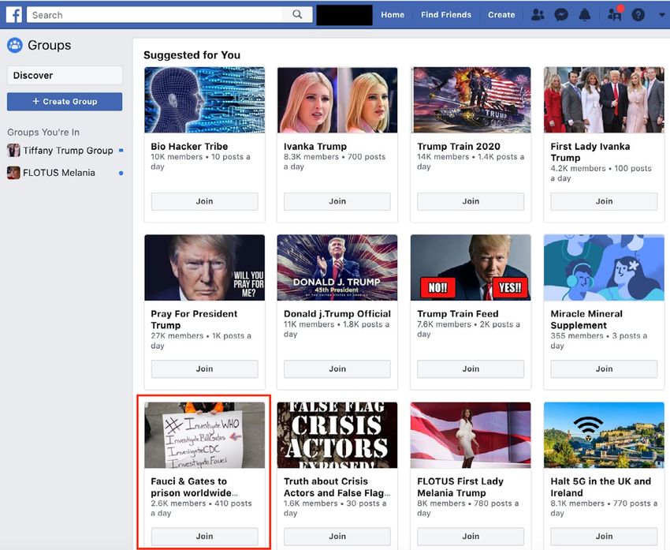Join the Trump Train 2020 group
The height and width of the screenshot is (550, 670).
(471, 201)
